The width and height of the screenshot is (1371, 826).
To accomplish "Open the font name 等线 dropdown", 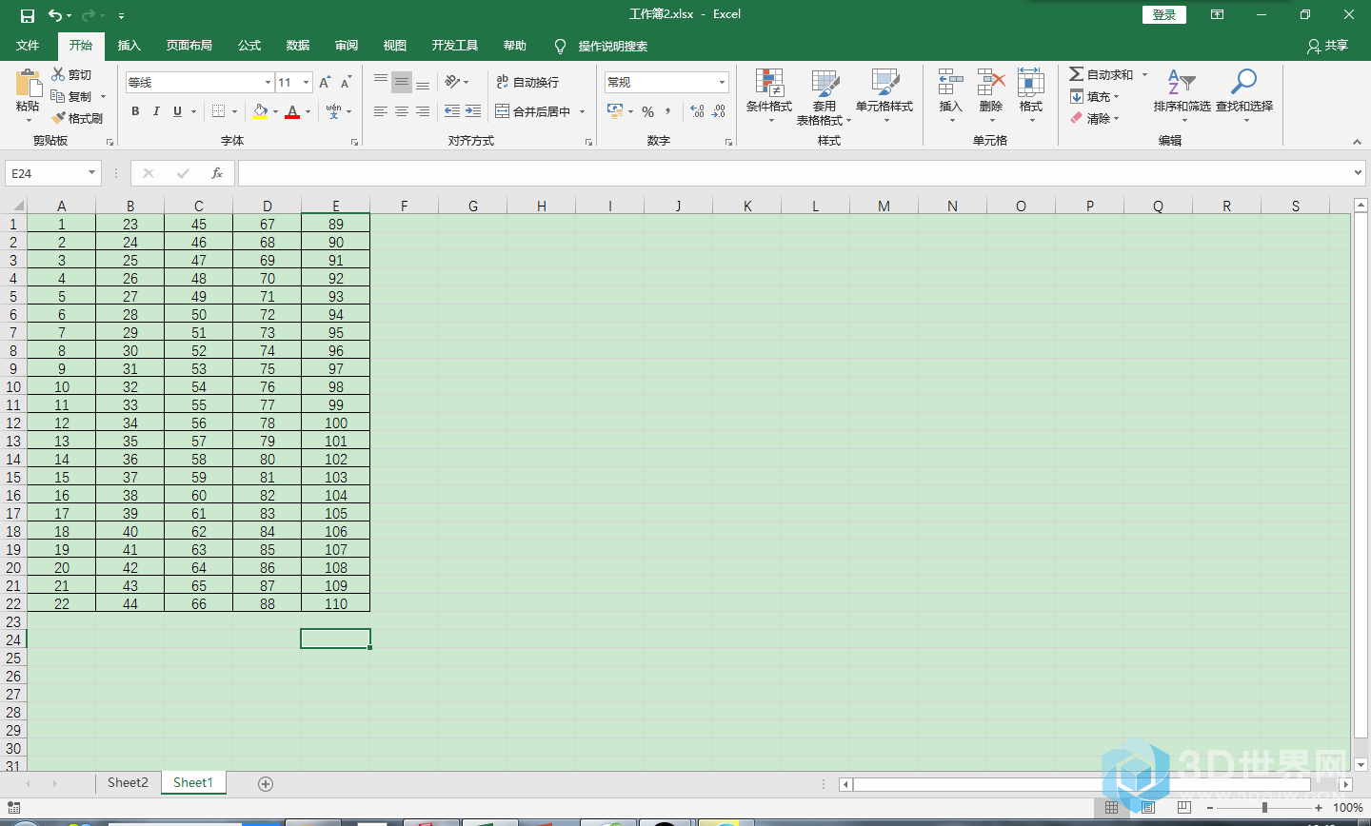I will (x=268, y=83).
